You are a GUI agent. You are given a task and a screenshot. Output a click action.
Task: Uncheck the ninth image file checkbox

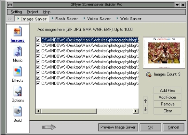(38, 83)
